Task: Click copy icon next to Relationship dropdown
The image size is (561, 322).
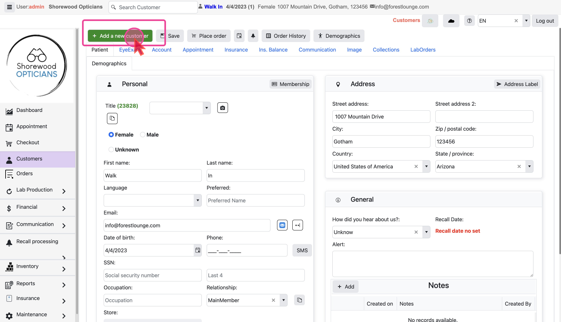Action: [x=299, y=300]
